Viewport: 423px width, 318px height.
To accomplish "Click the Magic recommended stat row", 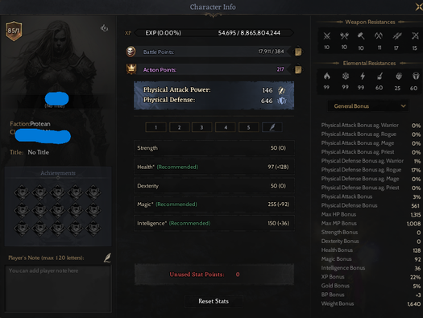I will pyautogui.click(x=214, y=204).
